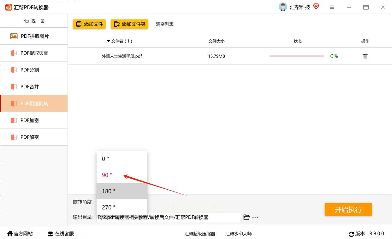Click the 汇帮PDF转换器 app logo icon
Image resolution: width=392 pixels, height=239 pixels.
click(x=9, y=7)
